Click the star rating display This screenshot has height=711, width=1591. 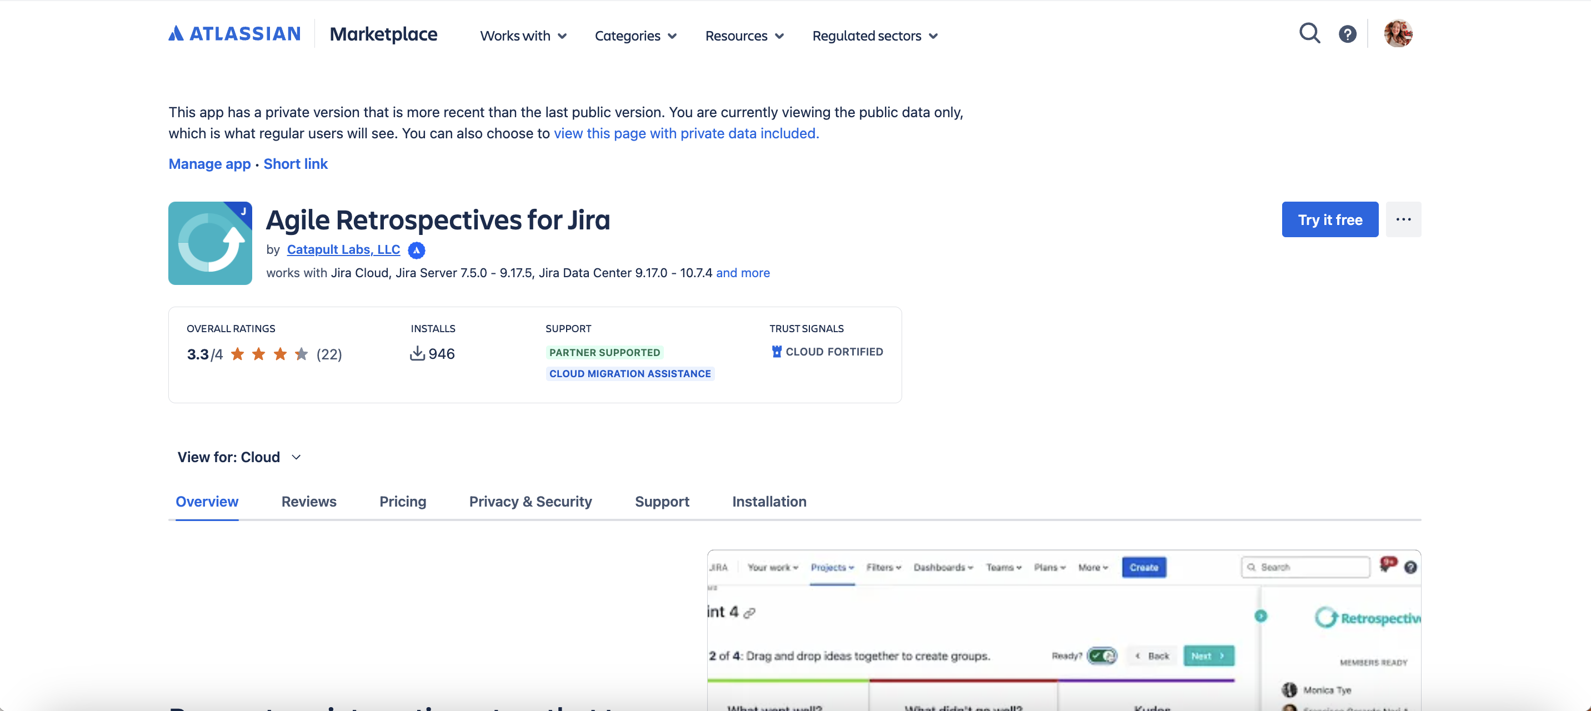coord(269,354)
